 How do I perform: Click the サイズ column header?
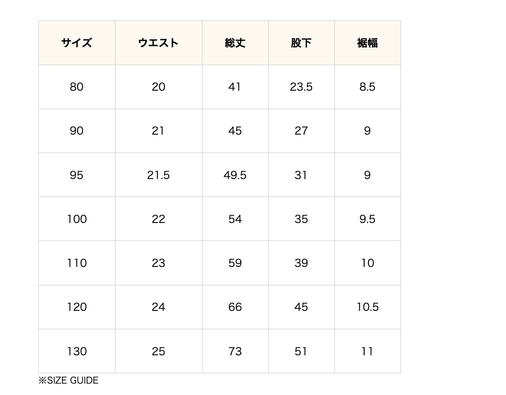77,43
